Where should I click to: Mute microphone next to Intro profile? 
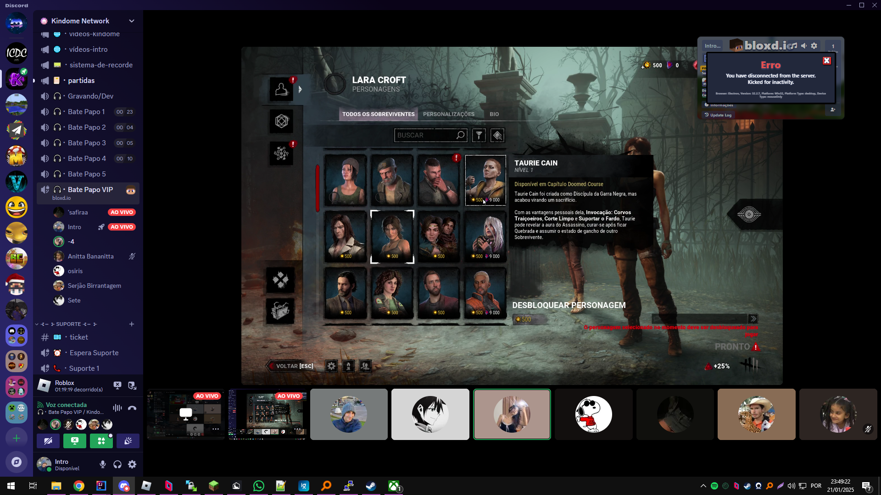pos(103,464)
